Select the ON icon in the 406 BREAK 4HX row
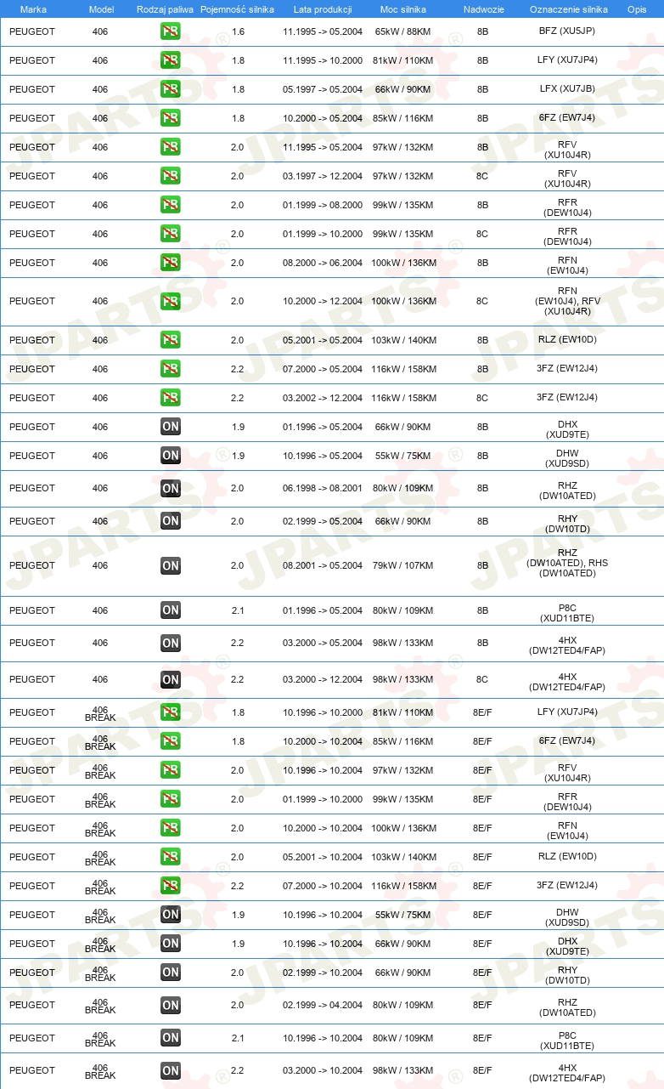Image resolution: width=664 pixels, height=1089 pixels. point(171,1070)
